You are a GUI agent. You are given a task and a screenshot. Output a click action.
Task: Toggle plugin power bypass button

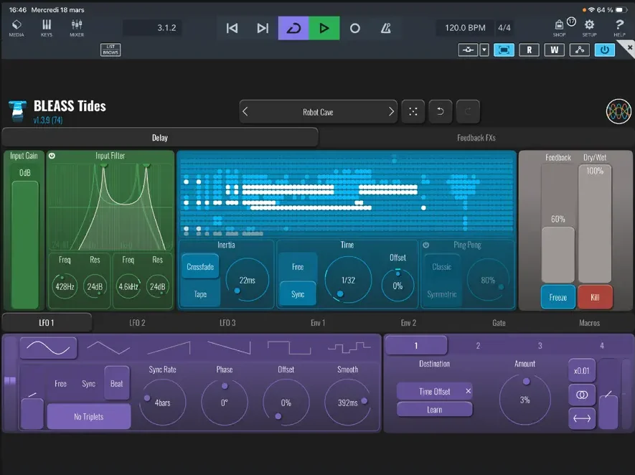[605, 50]
